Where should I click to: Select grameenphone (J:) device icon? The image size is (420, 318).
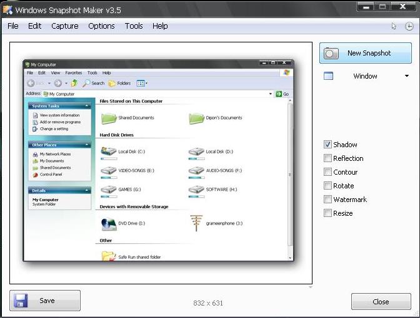196,223
